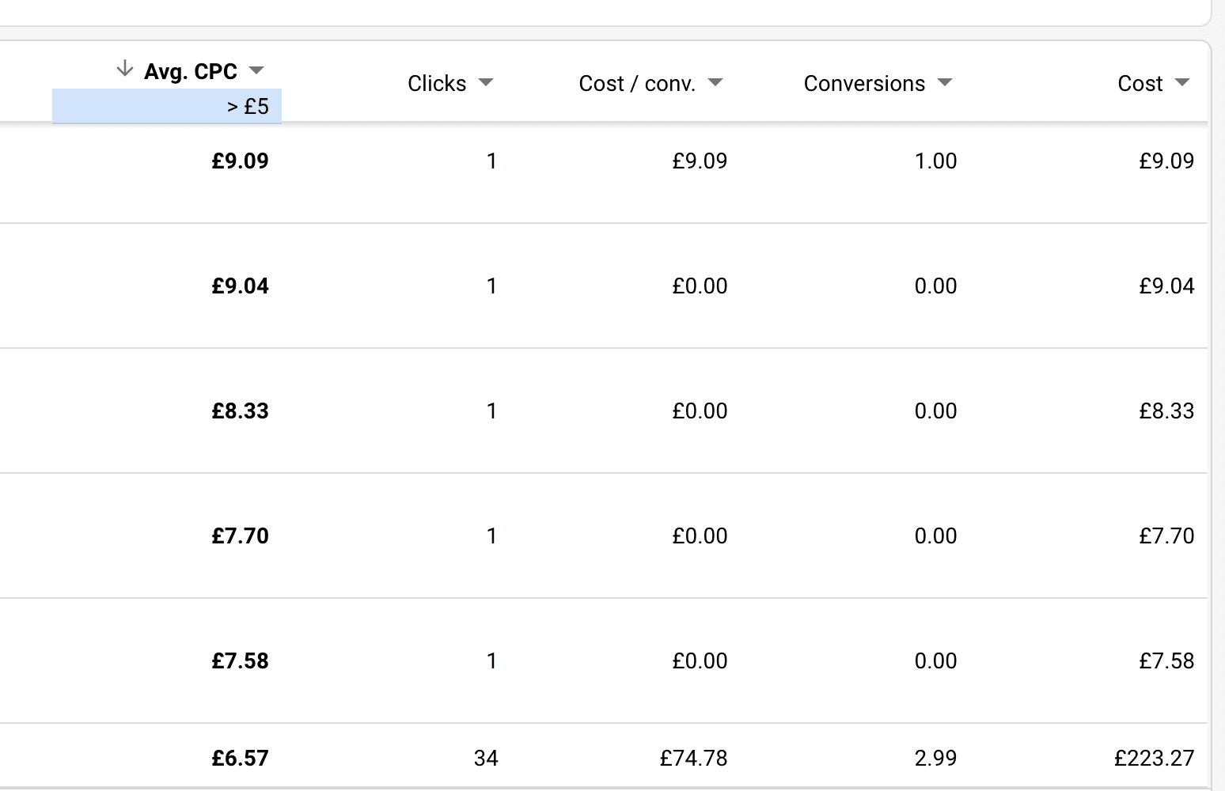Screen dimensions: 1225x791
Task: Click the Clicks column header
Action: point(436,82)
